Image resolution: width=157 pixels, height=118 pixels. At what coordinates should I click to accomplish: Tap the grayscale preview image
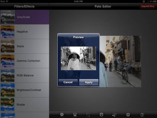pos(78,58)
